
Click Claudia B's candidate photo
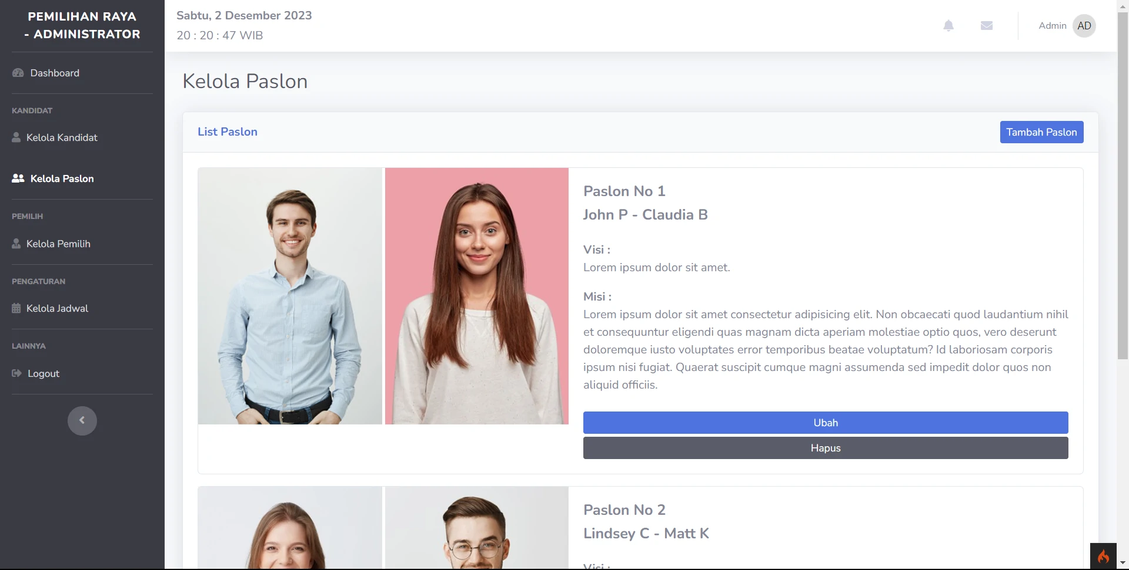(476, 295)
